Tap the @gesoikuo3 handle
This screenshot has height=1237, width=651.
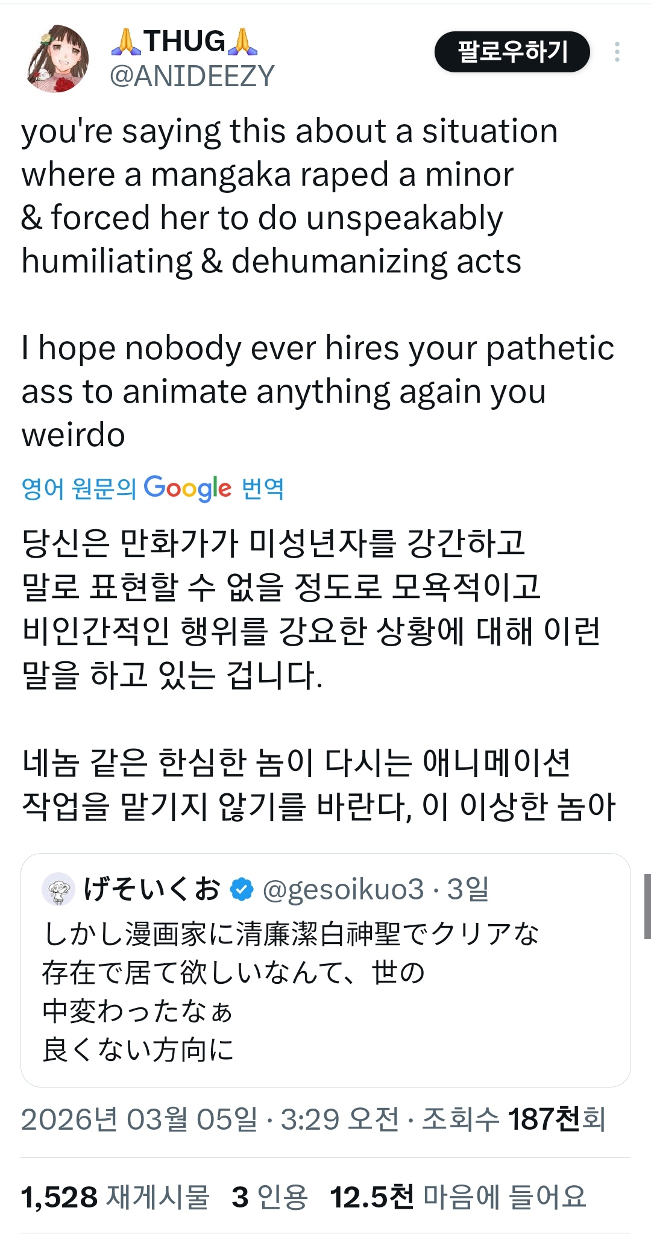[343, 890]
